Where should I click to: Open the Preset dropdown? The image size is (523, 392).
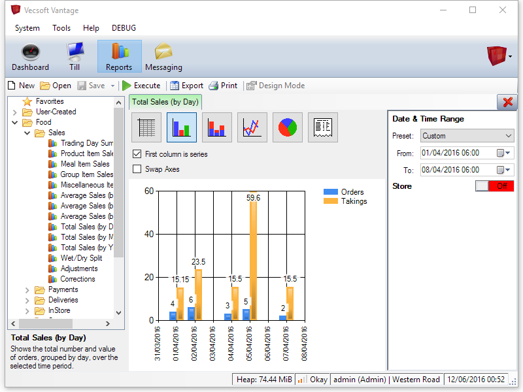(x=467, y=136)
